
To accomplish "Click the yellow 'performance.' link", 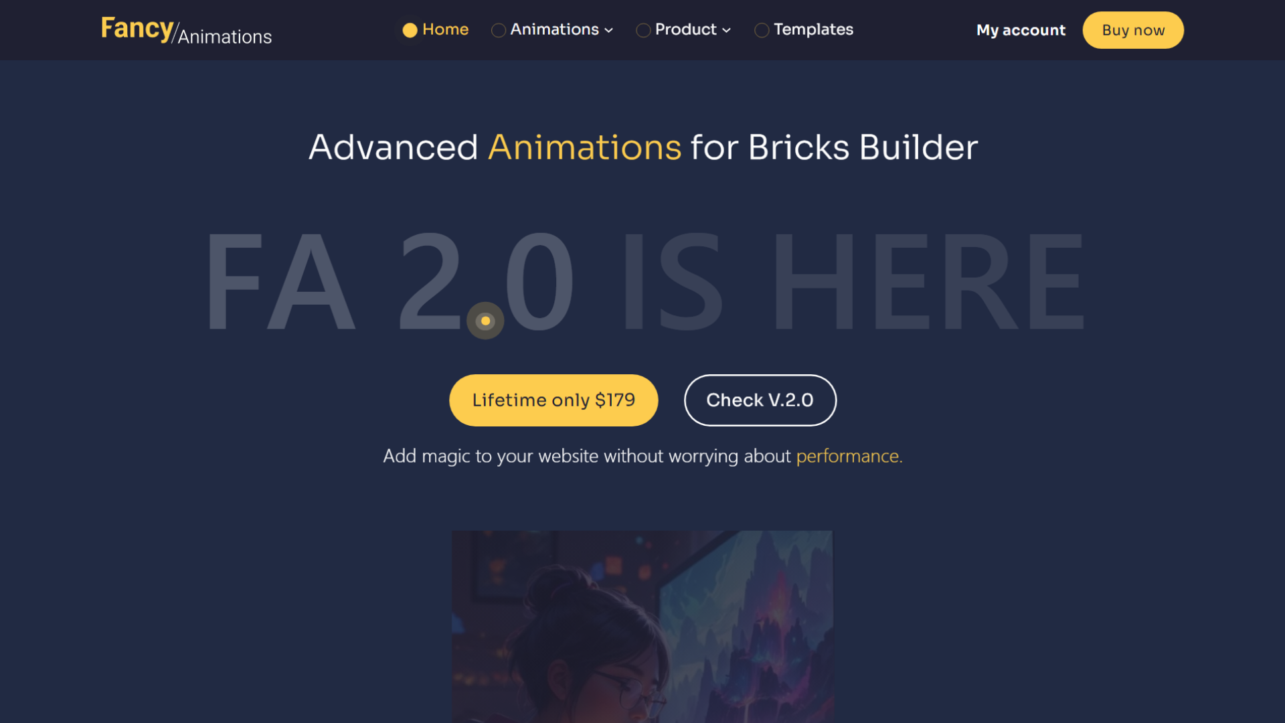I will pyautogui.click(x=849, y=456).
